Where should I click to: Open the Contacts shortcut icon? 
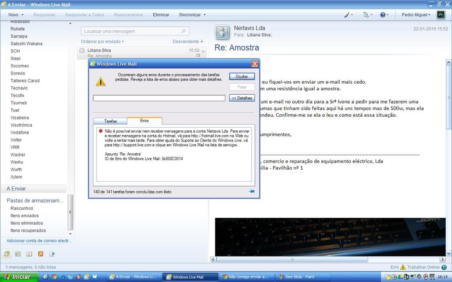(x=29, y=254)
